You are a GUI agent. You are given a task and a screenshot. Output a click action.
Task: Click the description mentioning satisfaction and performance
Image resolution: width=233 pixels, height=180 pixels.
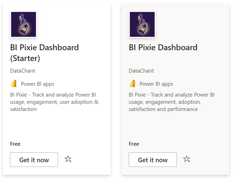pos(172,102)
